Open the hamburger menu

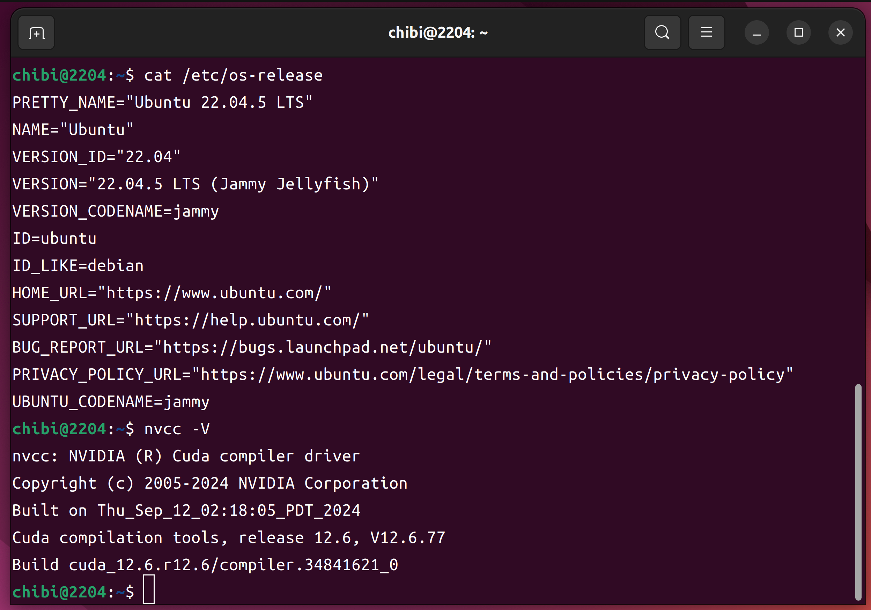point(706,33)
